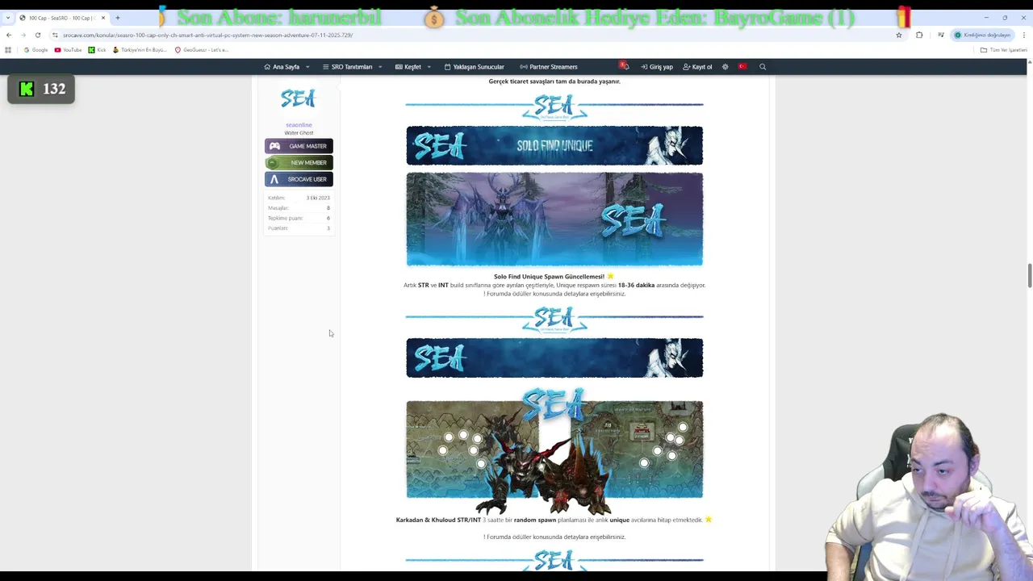
Task: Click the 'Mesajlar' stat row
Action: [299, 208]
